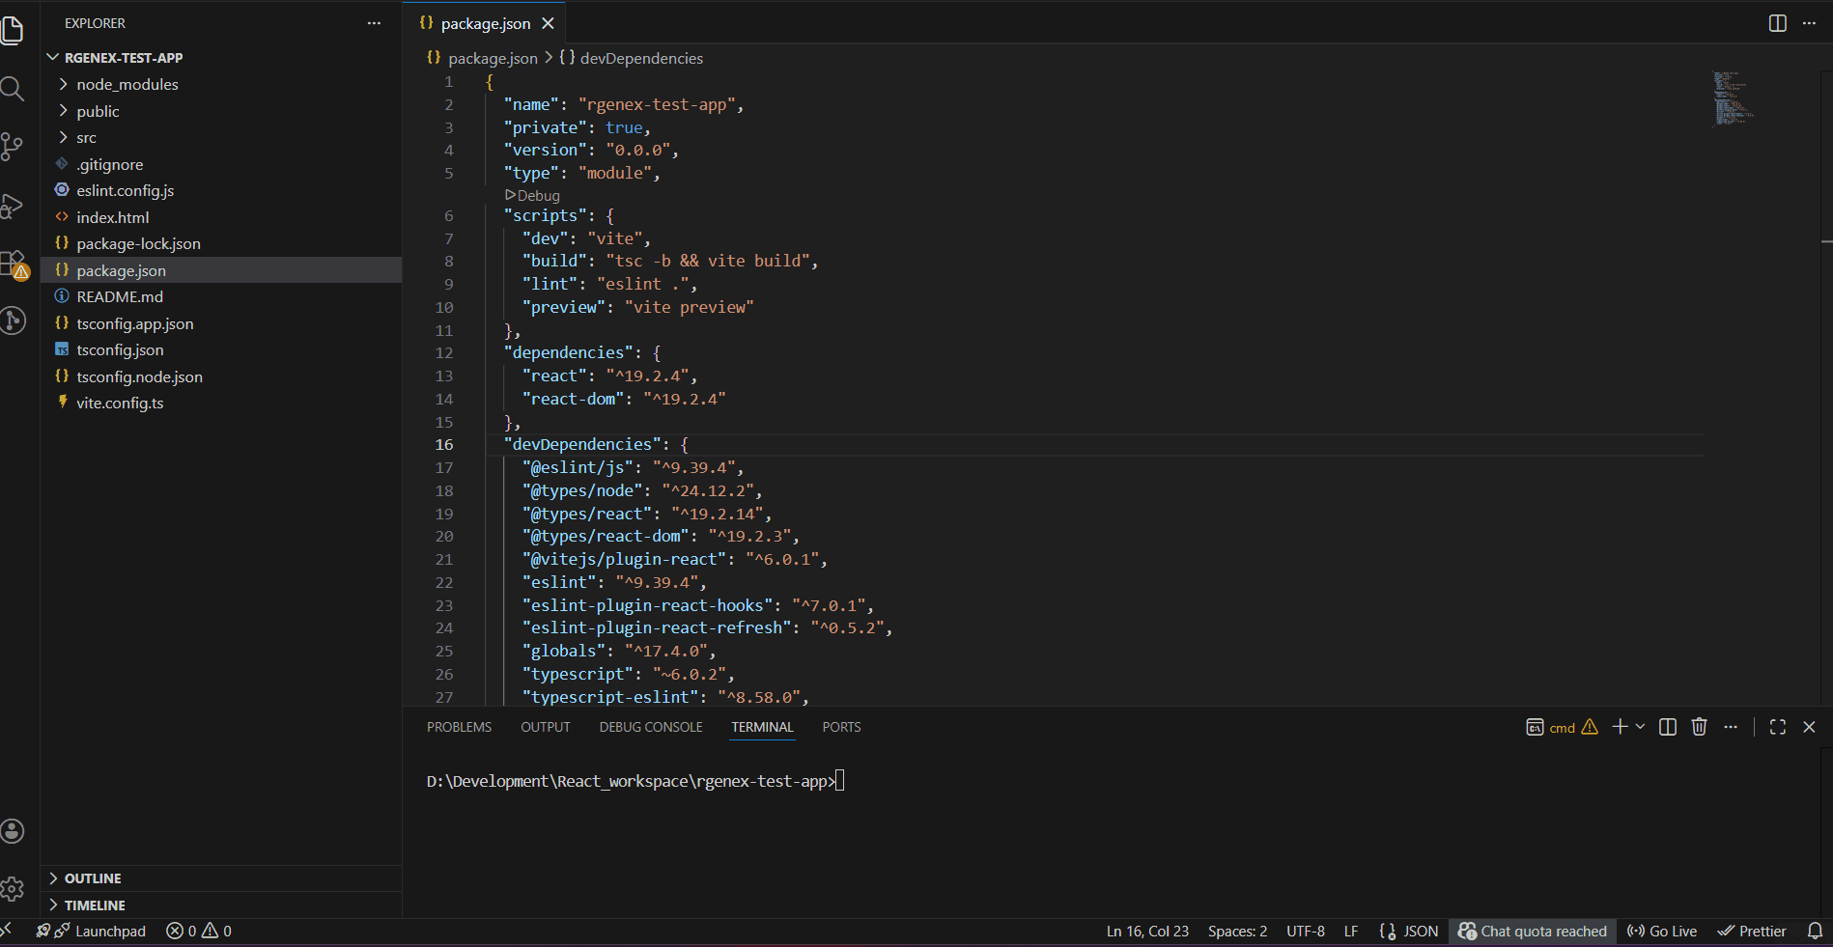Kill terminal with trash icon
1833x947 pixels.
tap(1700, 727)
